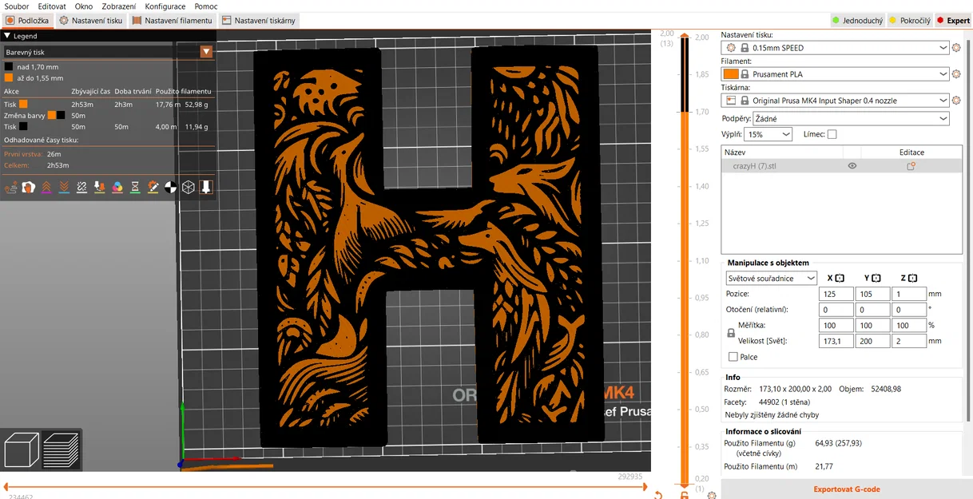Viewport: 973px width, 499px height.
Task: Open Světové souřadnice coordinate dropdown
Action: tap(771, 278)
